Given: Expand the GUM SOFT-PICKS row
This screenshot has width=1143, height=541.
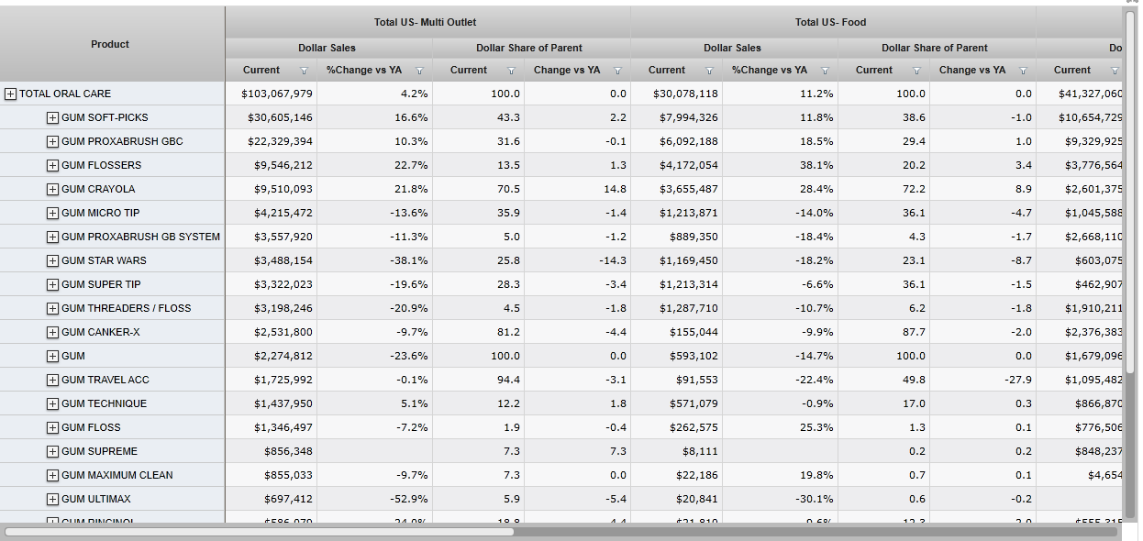Looking at the screenshot, I should (x=52, y=117).
